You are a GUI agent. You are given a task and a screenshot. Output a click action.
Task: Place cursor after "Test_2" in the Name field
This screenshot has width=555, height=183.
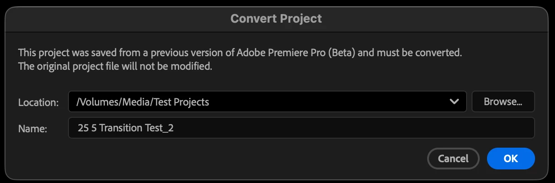click(x=175, y=128)
